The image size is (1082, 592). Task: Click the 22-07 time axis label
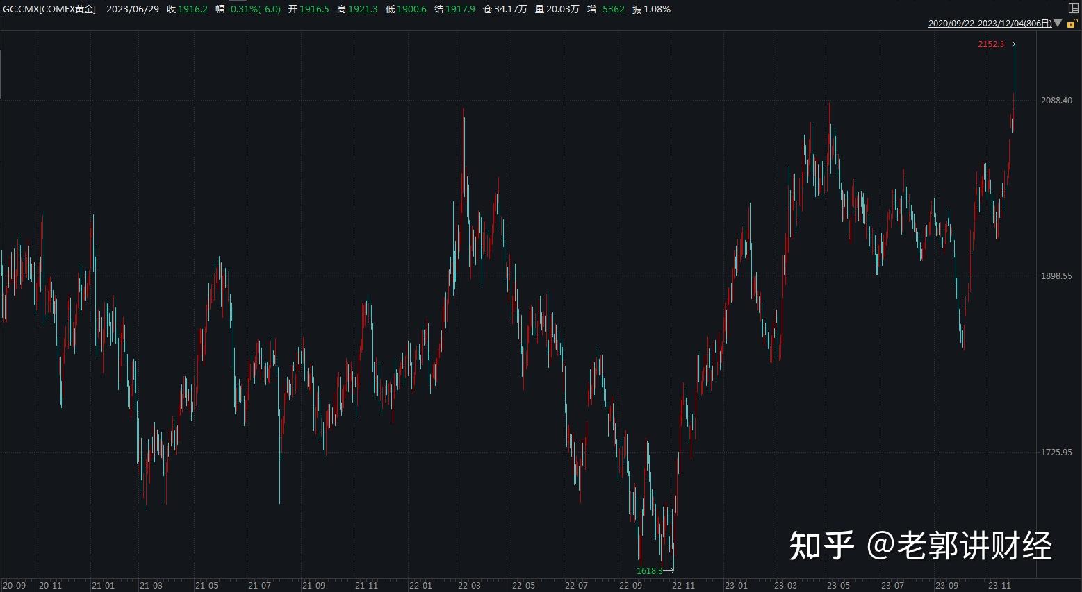click(577, 586)
